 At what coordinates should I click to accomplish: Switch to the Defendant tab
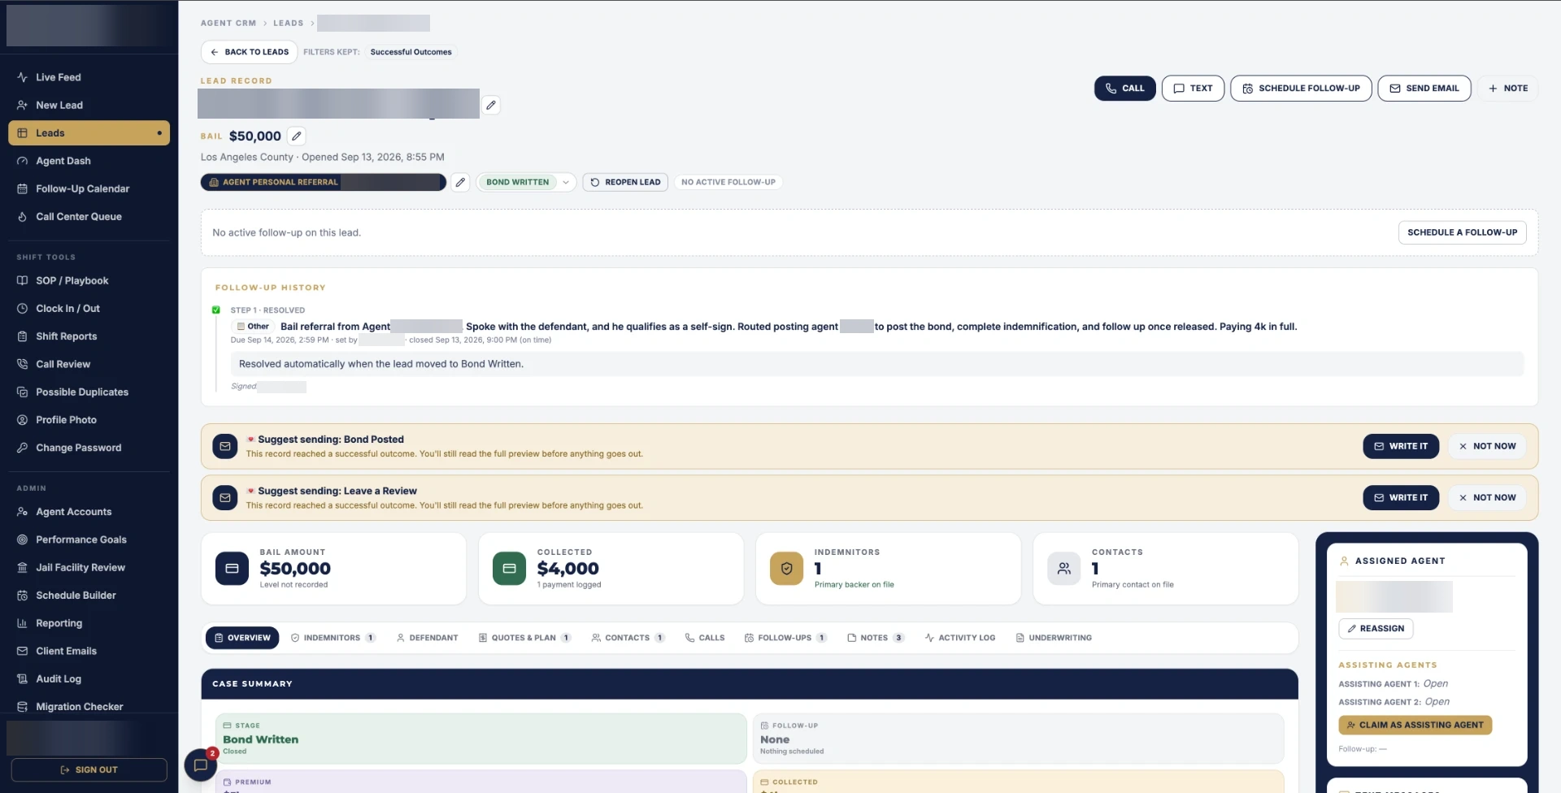click(x=427, y=638)
